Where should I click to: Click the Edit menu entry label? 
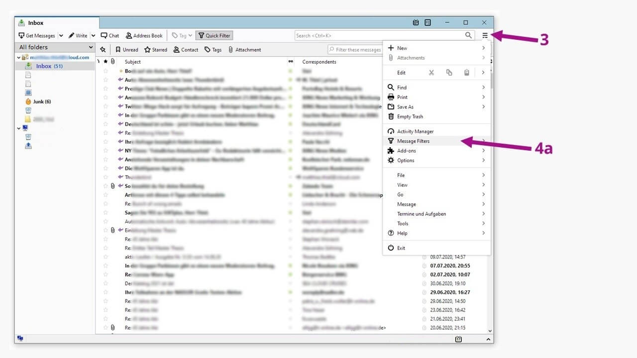[401, 73]
